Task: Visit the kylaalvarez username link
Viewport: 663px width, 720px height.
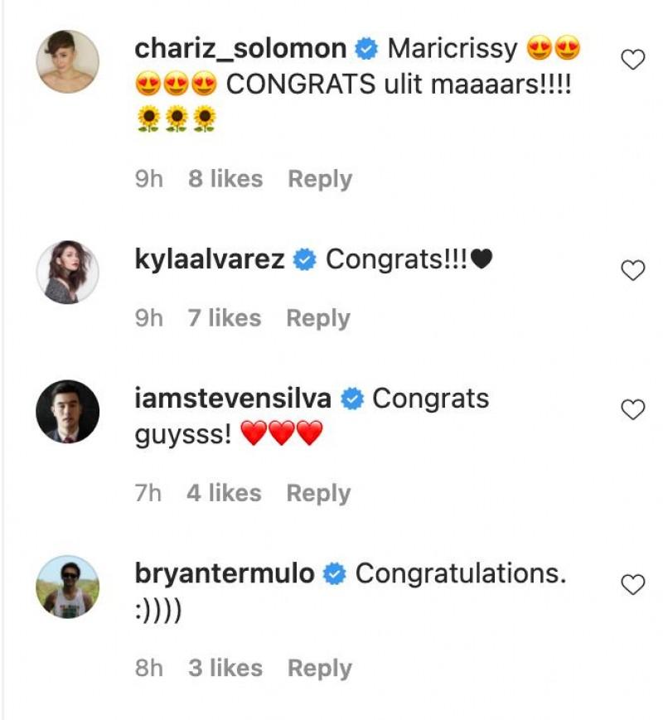Action: (209, 260)
